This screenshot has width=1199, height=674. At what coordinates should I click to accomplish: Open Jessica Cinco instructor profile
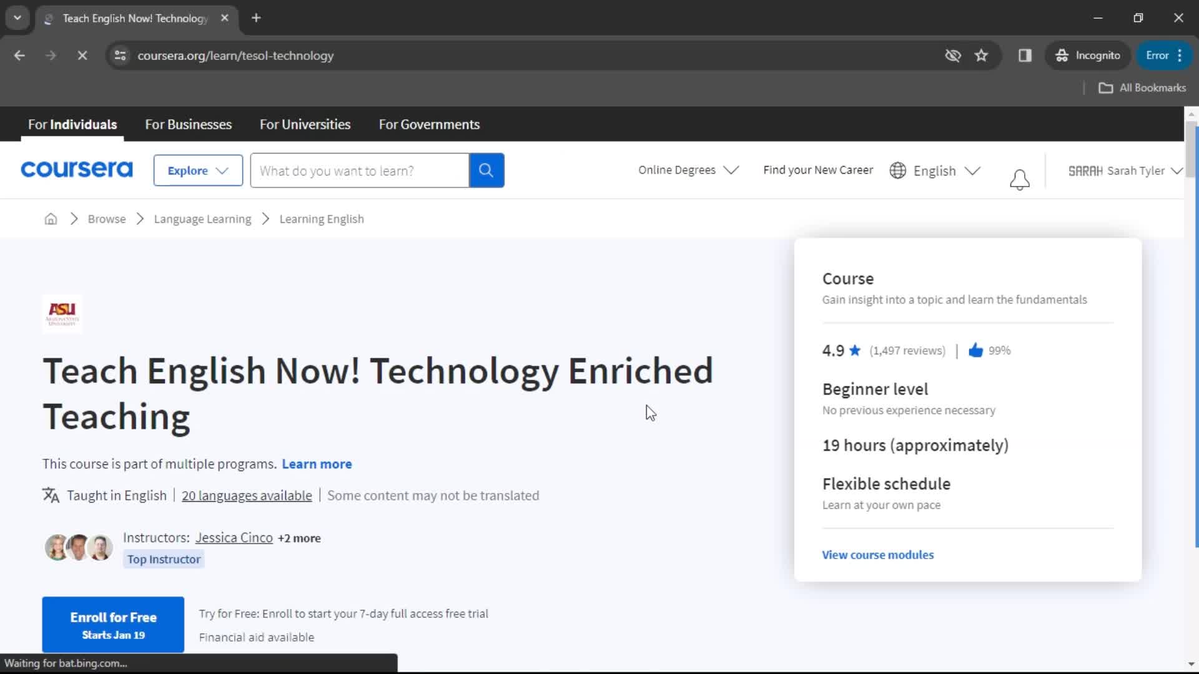tap(234, 538)
